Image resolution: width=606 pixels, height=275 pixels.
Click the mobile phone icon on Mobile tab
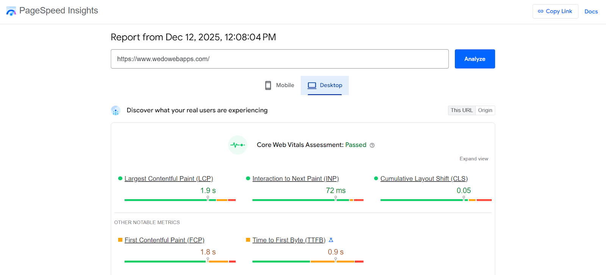(x=269, y=85)
